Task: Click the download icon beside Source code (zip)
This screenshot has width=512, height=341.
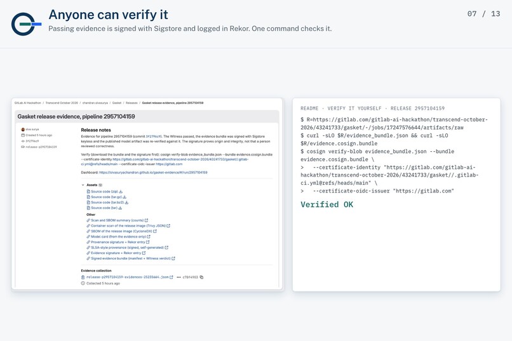Action: [121, 192]
